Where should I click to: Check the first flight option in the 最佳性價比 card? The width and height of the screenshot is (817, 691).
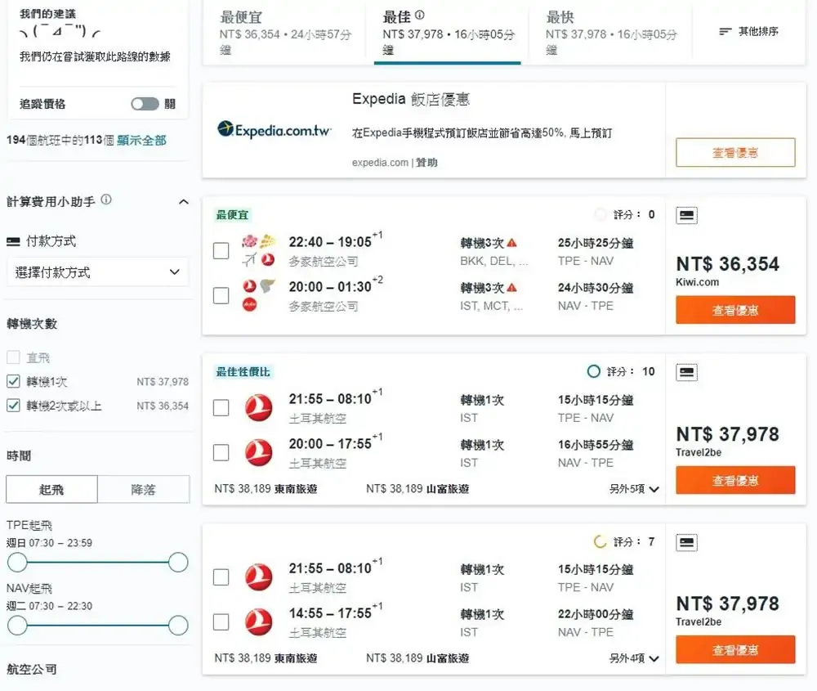221,407
